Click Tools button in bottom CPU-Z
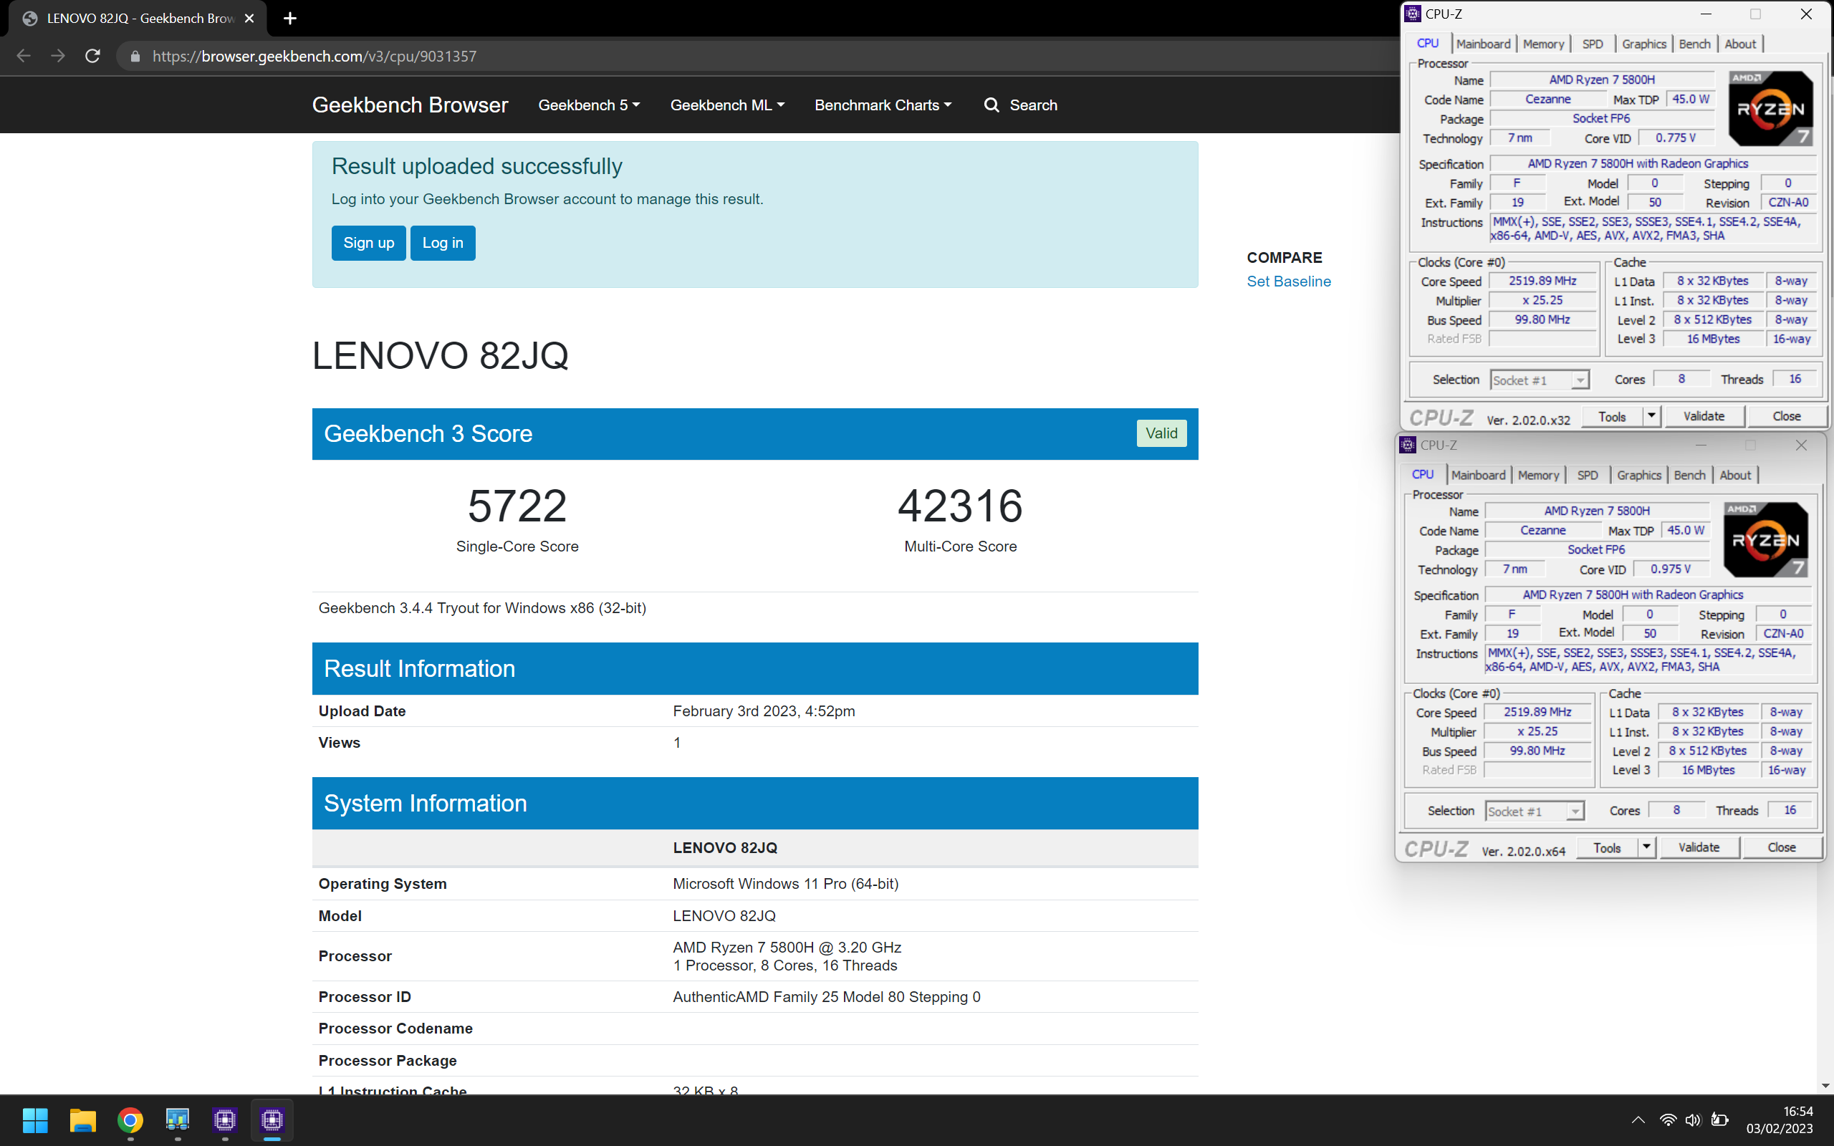1834x1146 pixels. coord(1607,847)
